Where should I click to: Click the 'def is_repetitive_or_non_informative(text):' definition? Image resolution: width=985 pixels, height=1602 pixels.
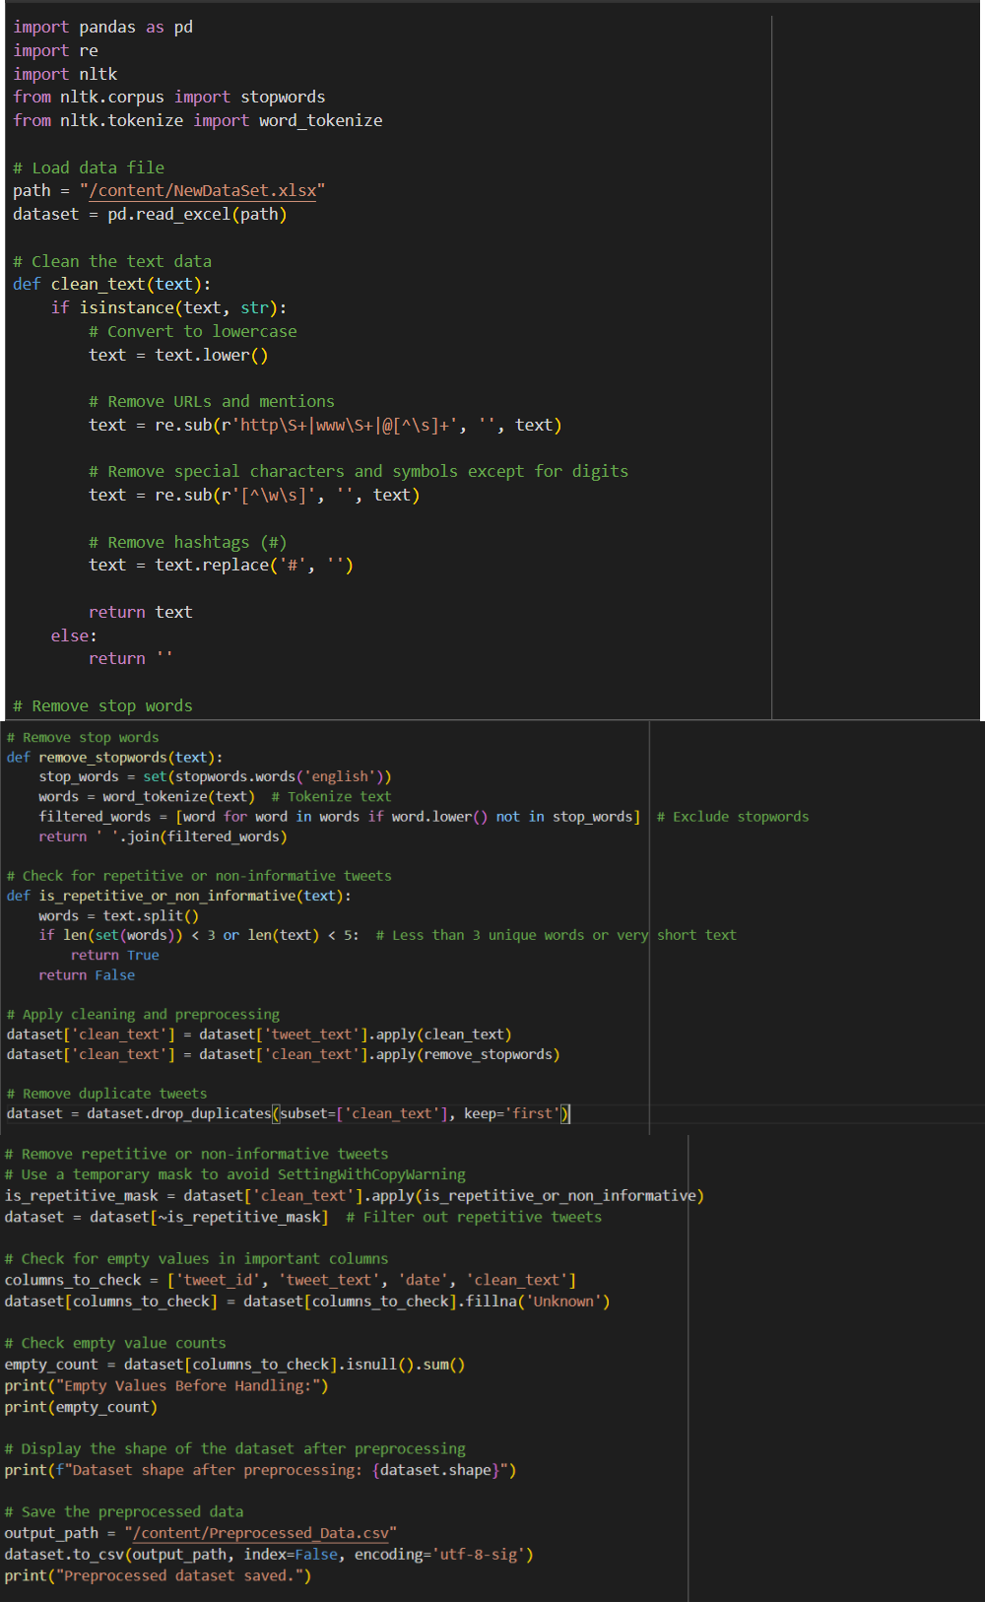179,896
